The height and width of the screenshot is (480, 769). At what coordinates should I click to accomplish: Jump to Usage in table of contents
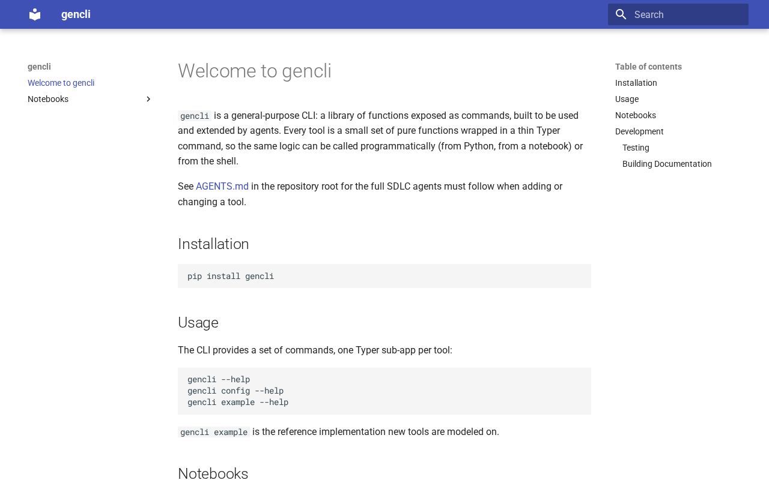coord(627,99)
